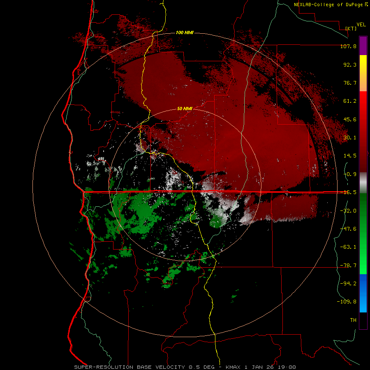
Task: Select the 61.2 legend value
Action: (350, 101)
